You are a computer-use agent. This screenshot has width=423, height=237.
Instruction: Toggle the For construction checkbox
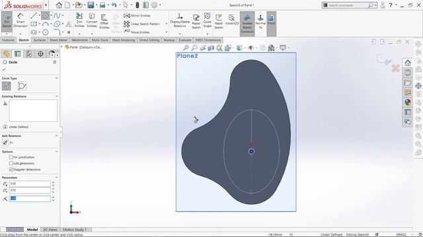pyautogui.click(x=11, y=157)
